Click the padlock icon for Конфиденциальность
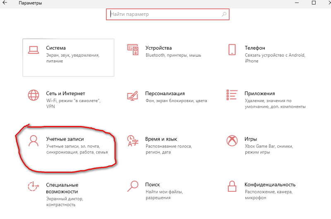331x219 pixels. point(232,186)
